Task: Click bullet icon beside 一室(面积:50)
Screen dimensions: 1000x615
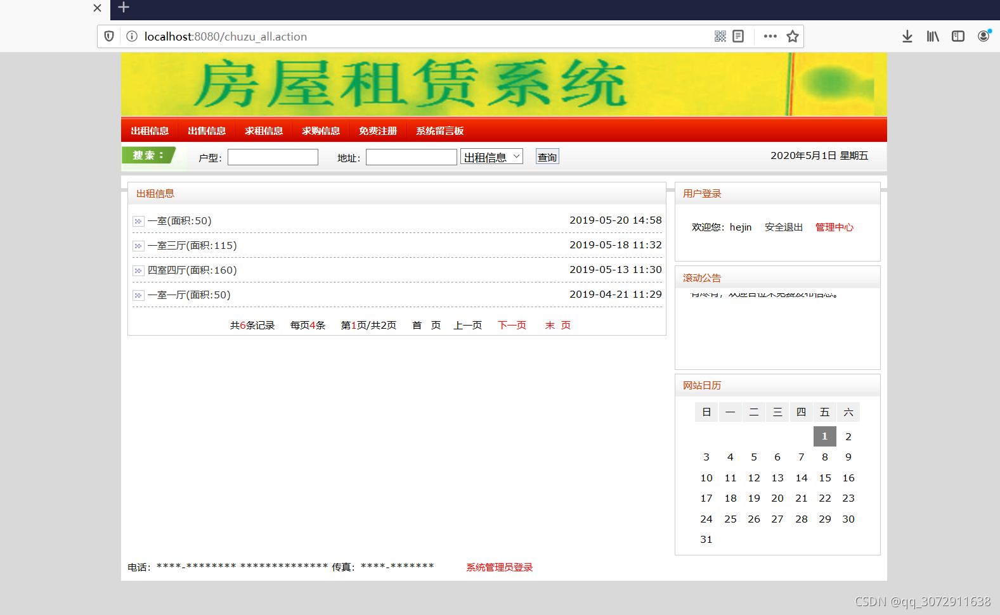Action: tap(138, 221)
